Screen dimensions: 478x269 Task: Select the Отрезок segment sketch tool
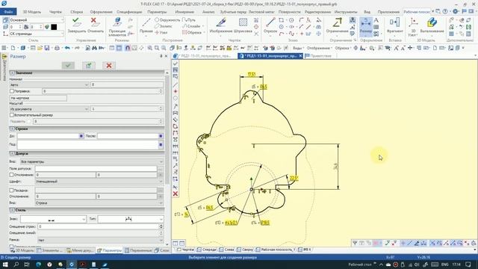[270, 25]
